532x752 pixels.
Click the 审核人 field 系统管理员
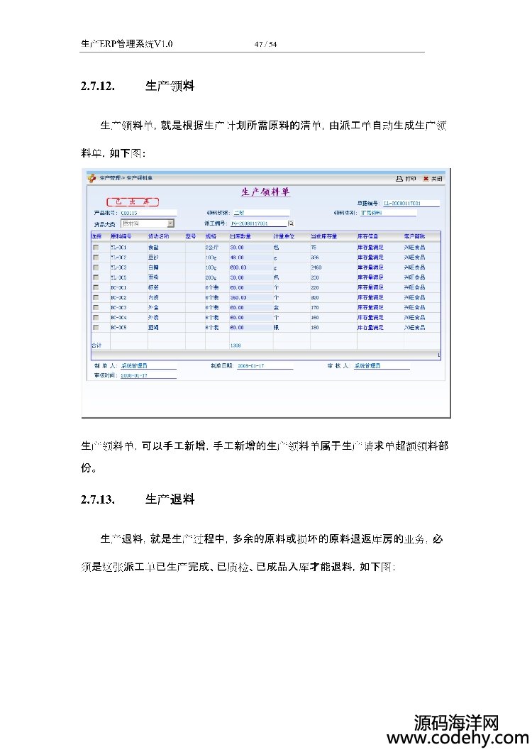pyautogui.click(x=382, y=366)
